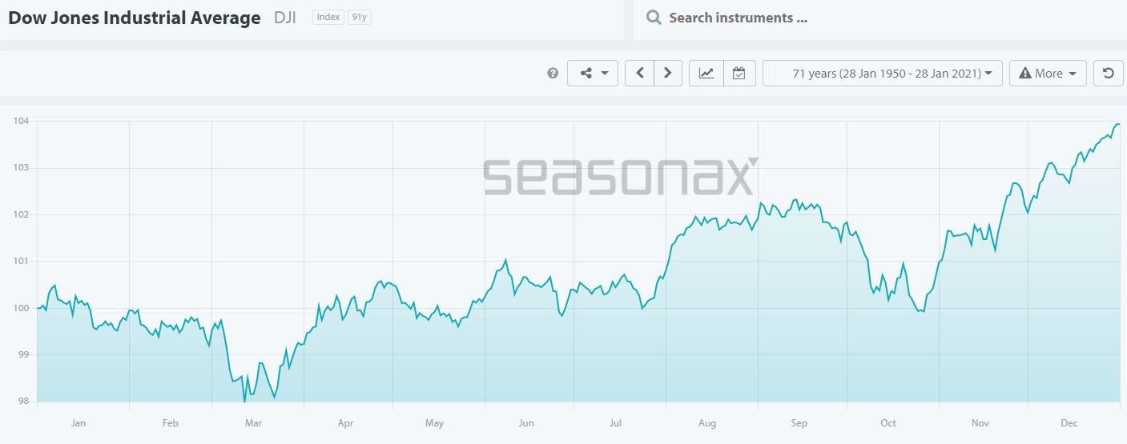Image resolution: width=1127 pixels, height=444 pixels.
Task: Click the Apr month label
Action: coord(345,423)
